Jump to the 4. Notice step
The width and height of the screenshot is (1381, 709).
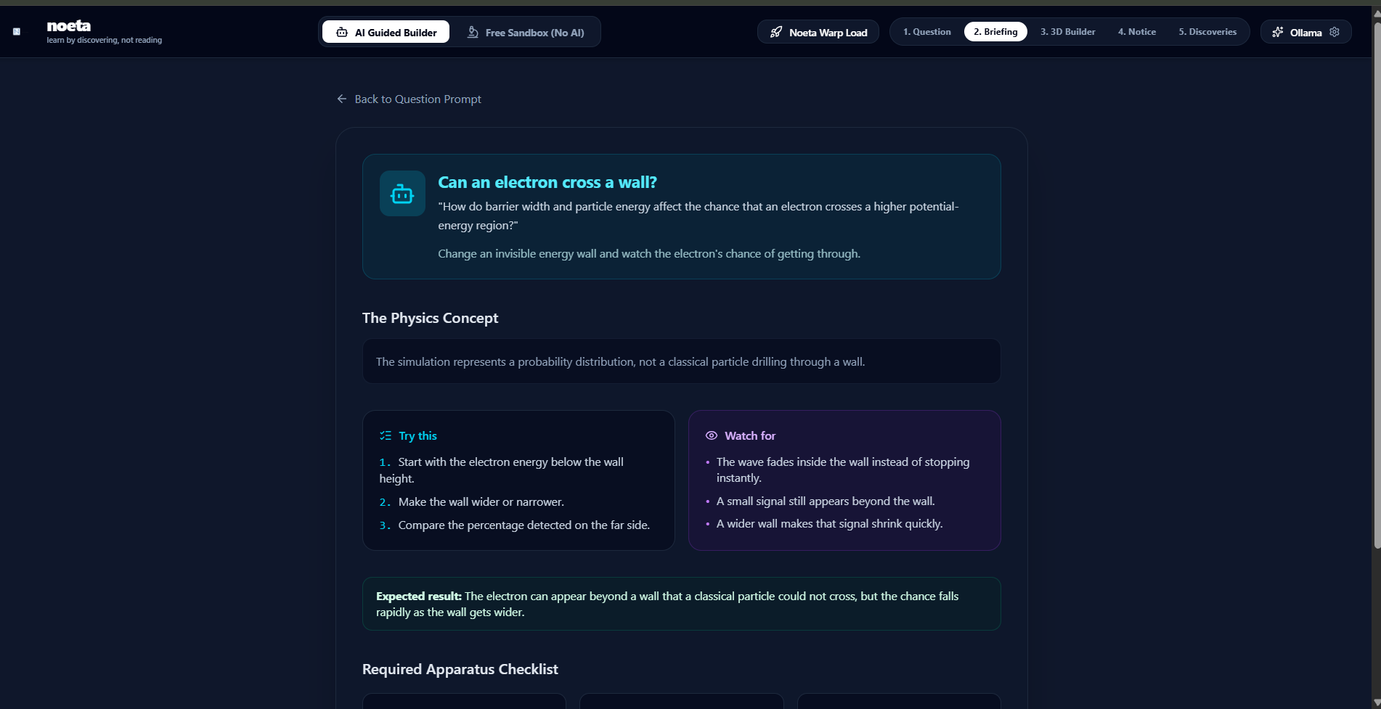(x=1137, y=32)
